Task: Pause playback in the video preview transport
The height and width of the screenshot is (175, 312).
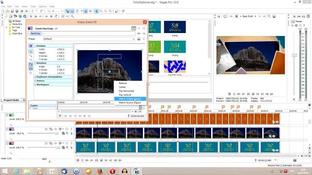Action: (248, 94)
